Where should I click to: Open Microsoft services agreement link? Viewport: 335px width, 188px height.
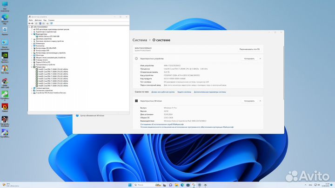pyautogui.click(x=162, y=124)
